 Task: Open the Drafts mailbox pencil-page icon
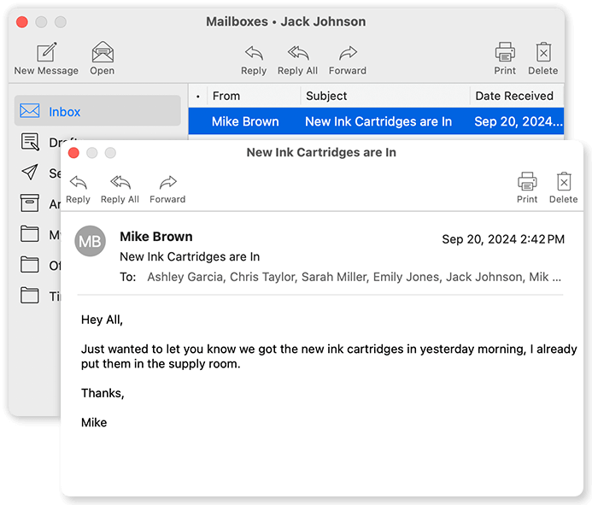(30, 142)
